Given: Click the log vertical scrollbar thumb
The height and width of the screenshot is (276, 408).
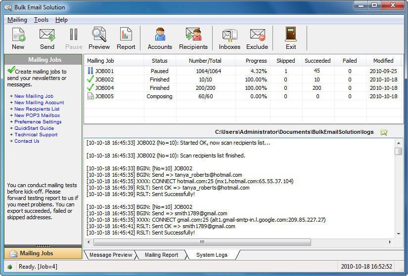Looking at the screenshot, I should coord(399,151).
